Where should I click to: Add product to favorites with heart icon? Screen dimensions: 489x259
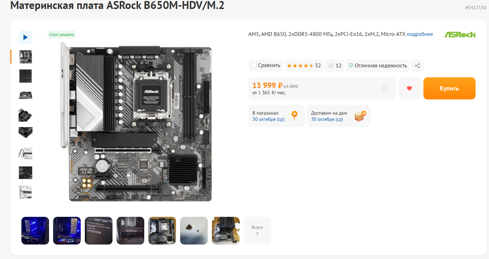click(x=410, y=88)
